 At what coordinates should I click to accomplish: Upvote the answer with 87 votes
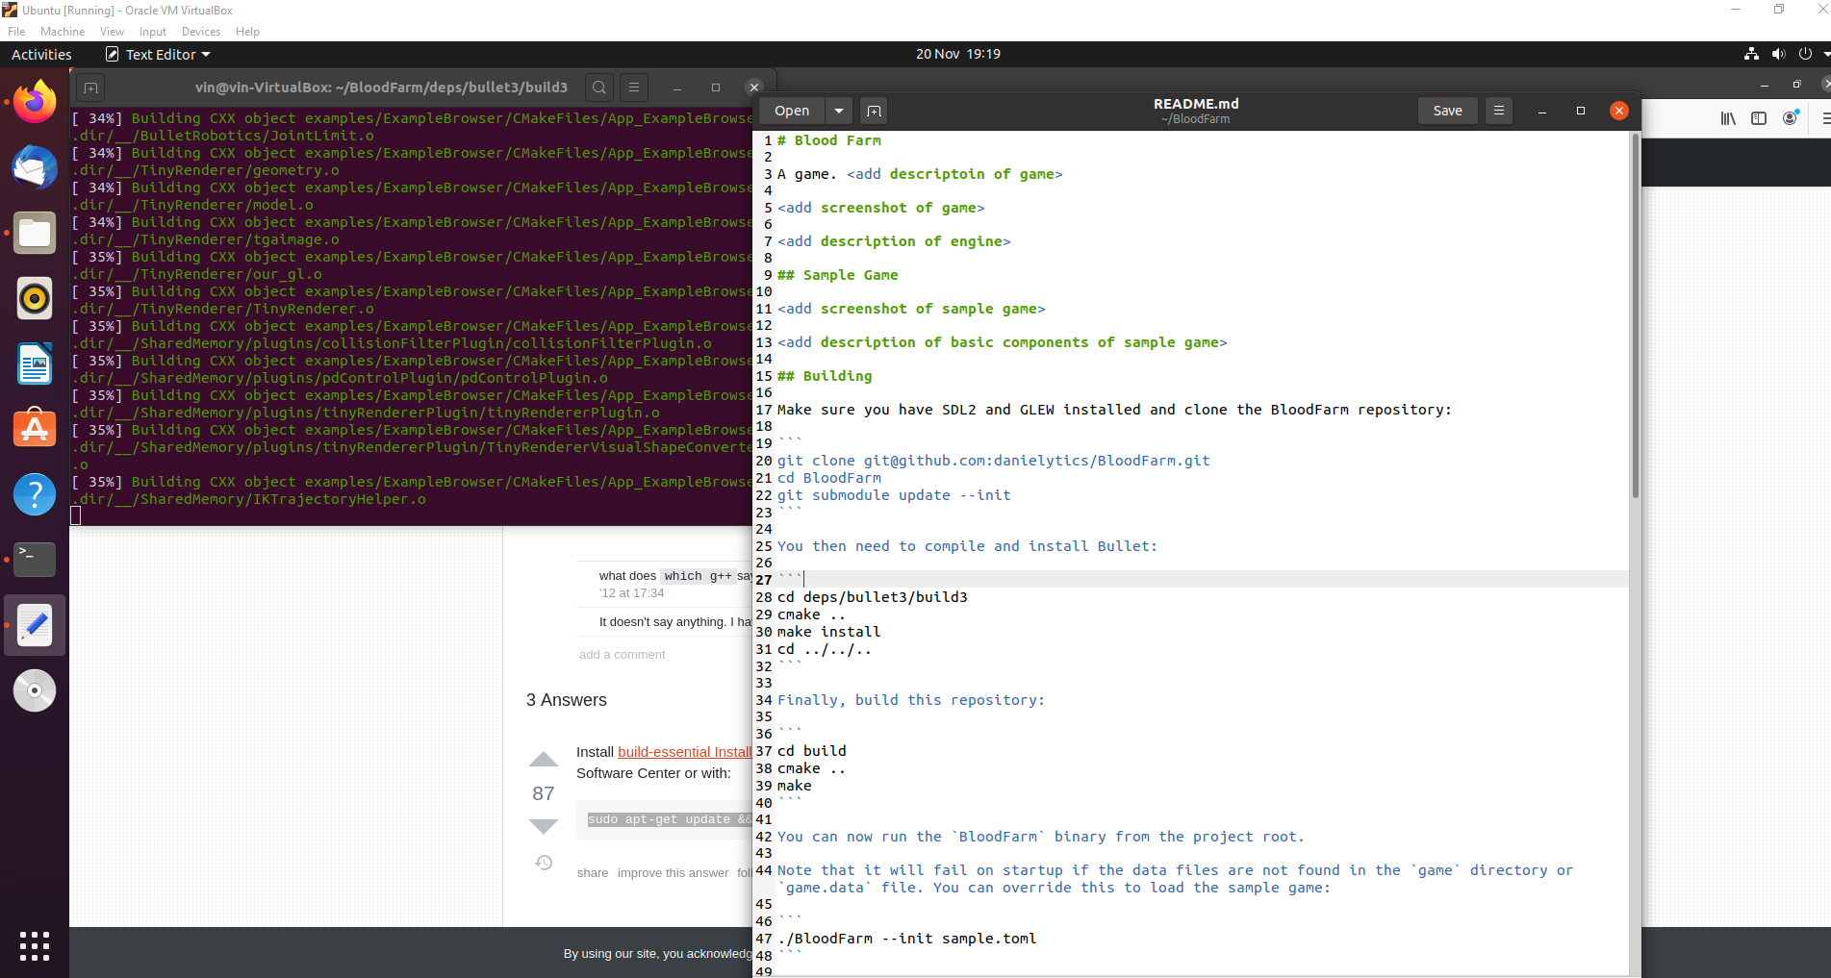coord(544,760)
